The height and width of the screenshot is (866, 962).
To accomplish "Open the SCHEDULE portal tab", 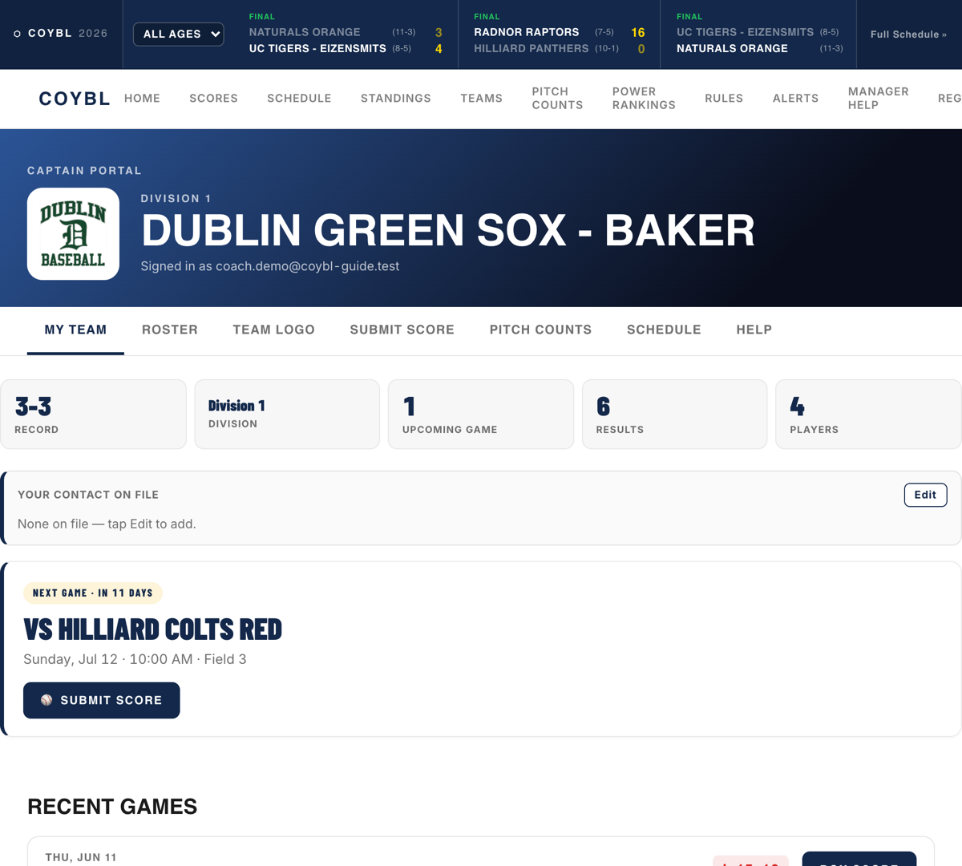I will (664, 330).
